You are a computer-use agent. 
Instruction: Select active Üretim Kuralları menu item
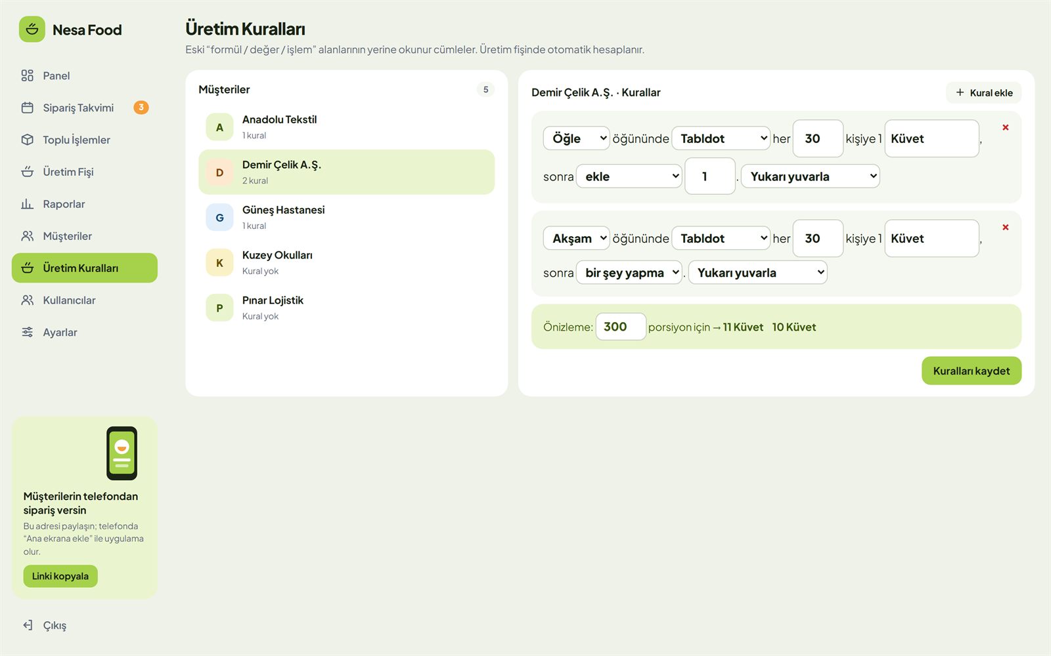point(85,268)
